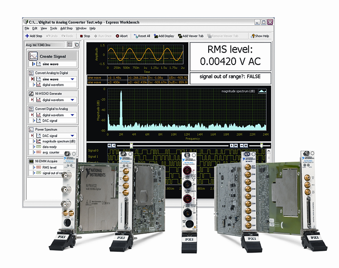Open digital waveform dropdown under NI-HSDIO Generate
This screenshot has width=339, height=268.
coord(73,100)
